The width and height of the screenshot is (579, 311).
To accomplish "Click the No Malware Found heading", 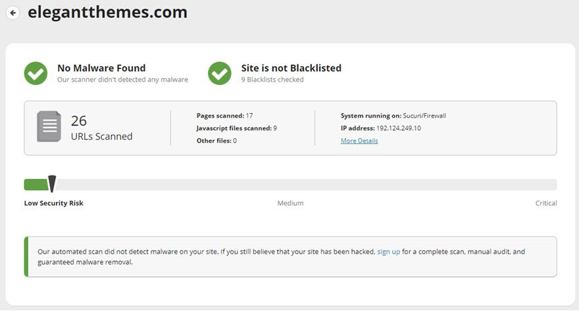I will 101,68.
